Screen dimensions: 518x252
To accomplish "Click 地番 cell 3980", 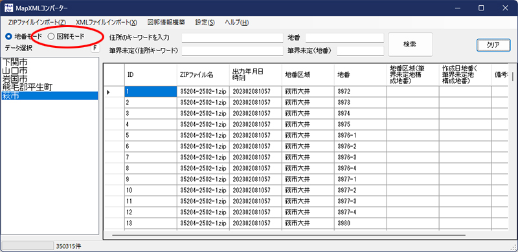I will (x=361, y=223).
